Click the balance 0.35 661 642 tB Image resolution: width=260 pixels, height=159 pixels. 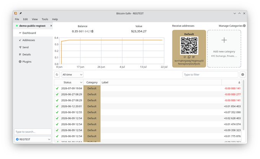click(83, 31)
